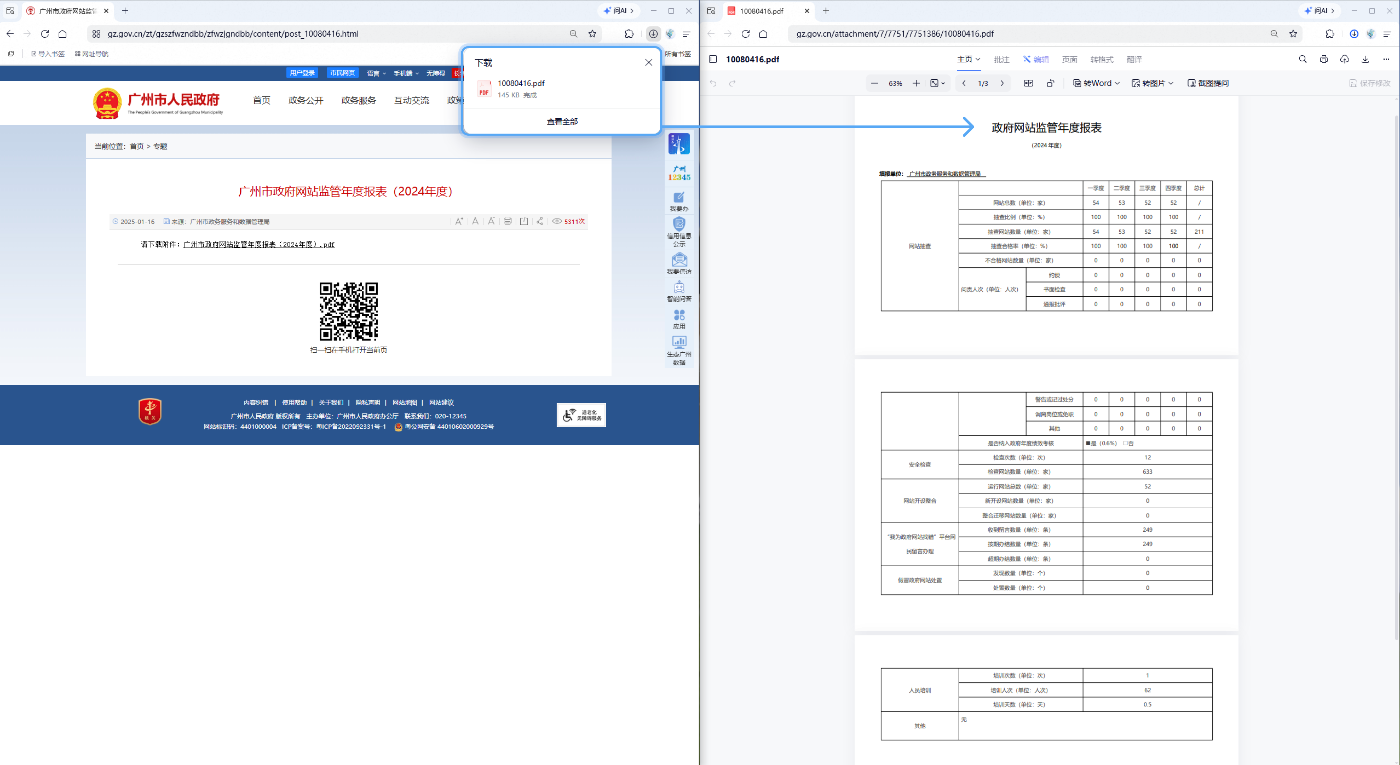
Task: Zoom out with the minus button
Action: (875, 83)
